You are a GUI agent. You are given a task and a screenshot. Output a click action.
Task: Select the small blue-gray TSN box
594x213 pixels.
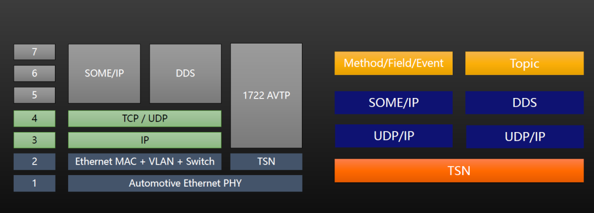click(x=266, y=161)
